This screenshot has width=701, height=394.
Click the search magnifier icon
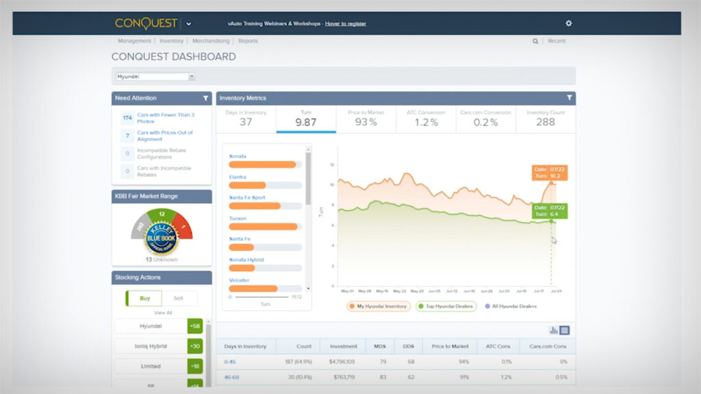coord(535,41)
